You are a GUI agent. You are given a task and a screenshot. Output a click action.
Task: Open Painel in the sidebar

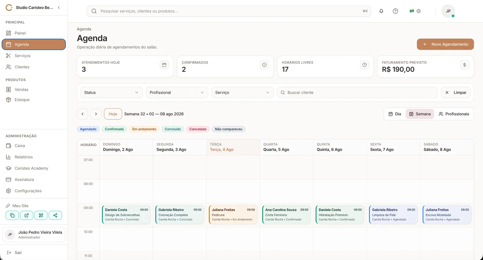34,33
